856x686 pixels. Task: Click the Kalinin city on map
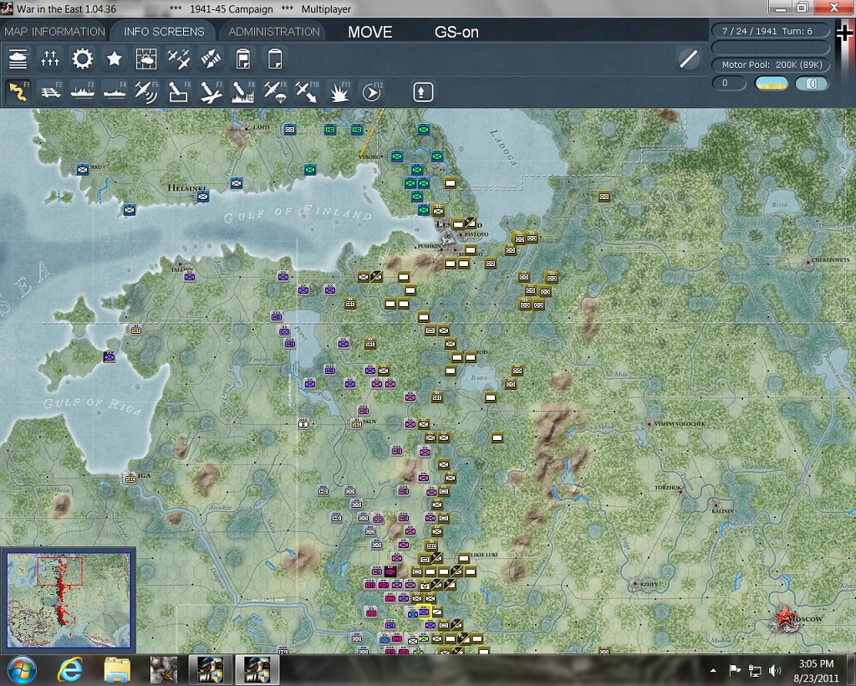tap(716, 504)
